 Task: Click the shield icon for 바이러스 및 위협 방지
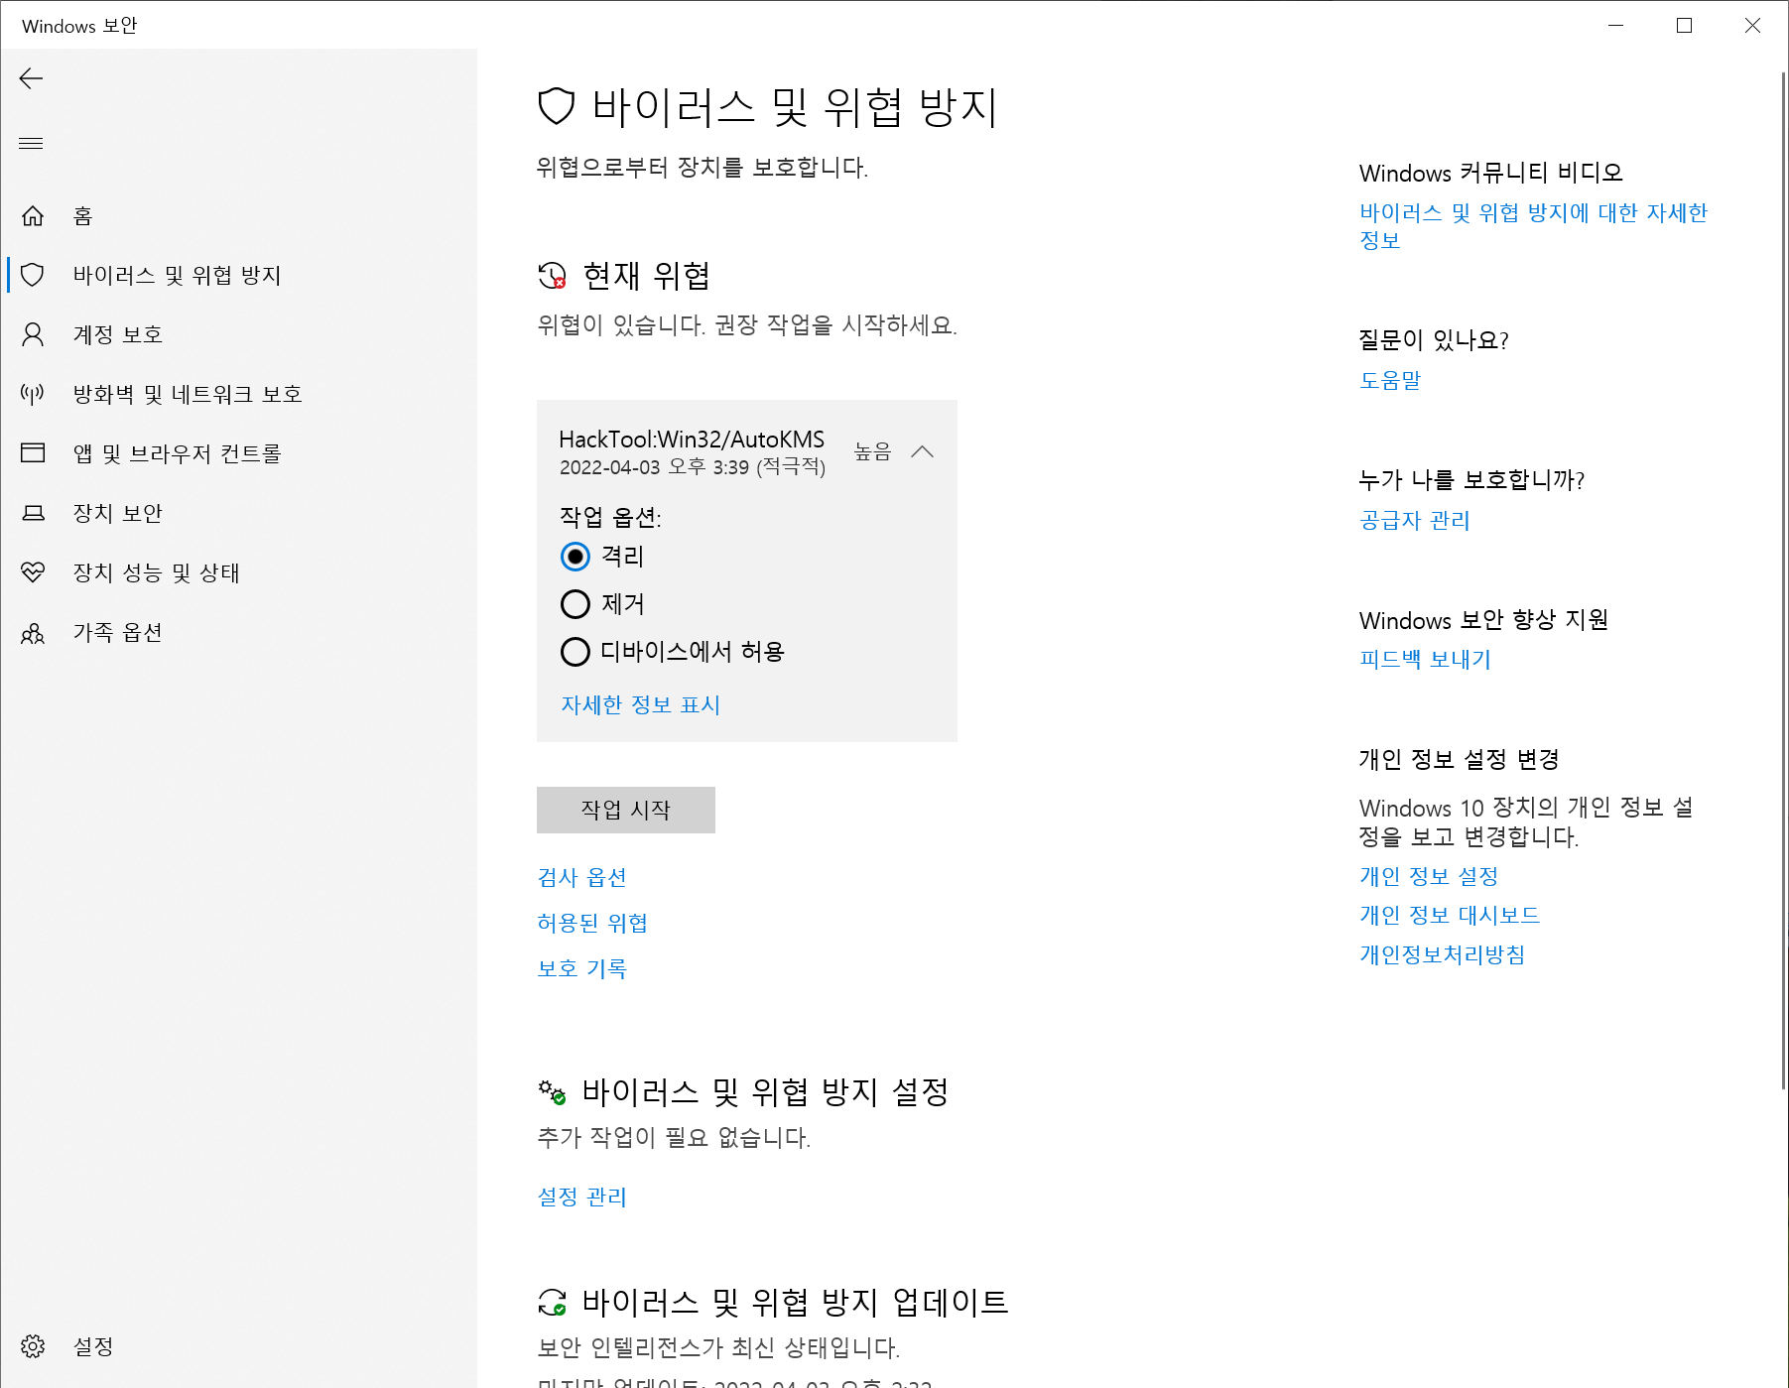(x=33, y=275)
